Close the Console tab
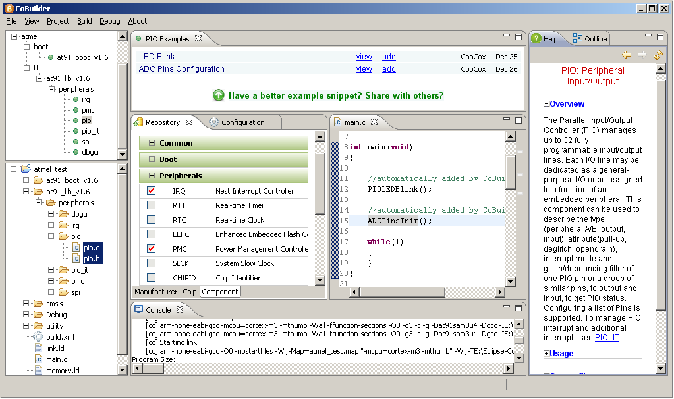The height and width of the screenshot is (399, 674). tap(180, 309)
